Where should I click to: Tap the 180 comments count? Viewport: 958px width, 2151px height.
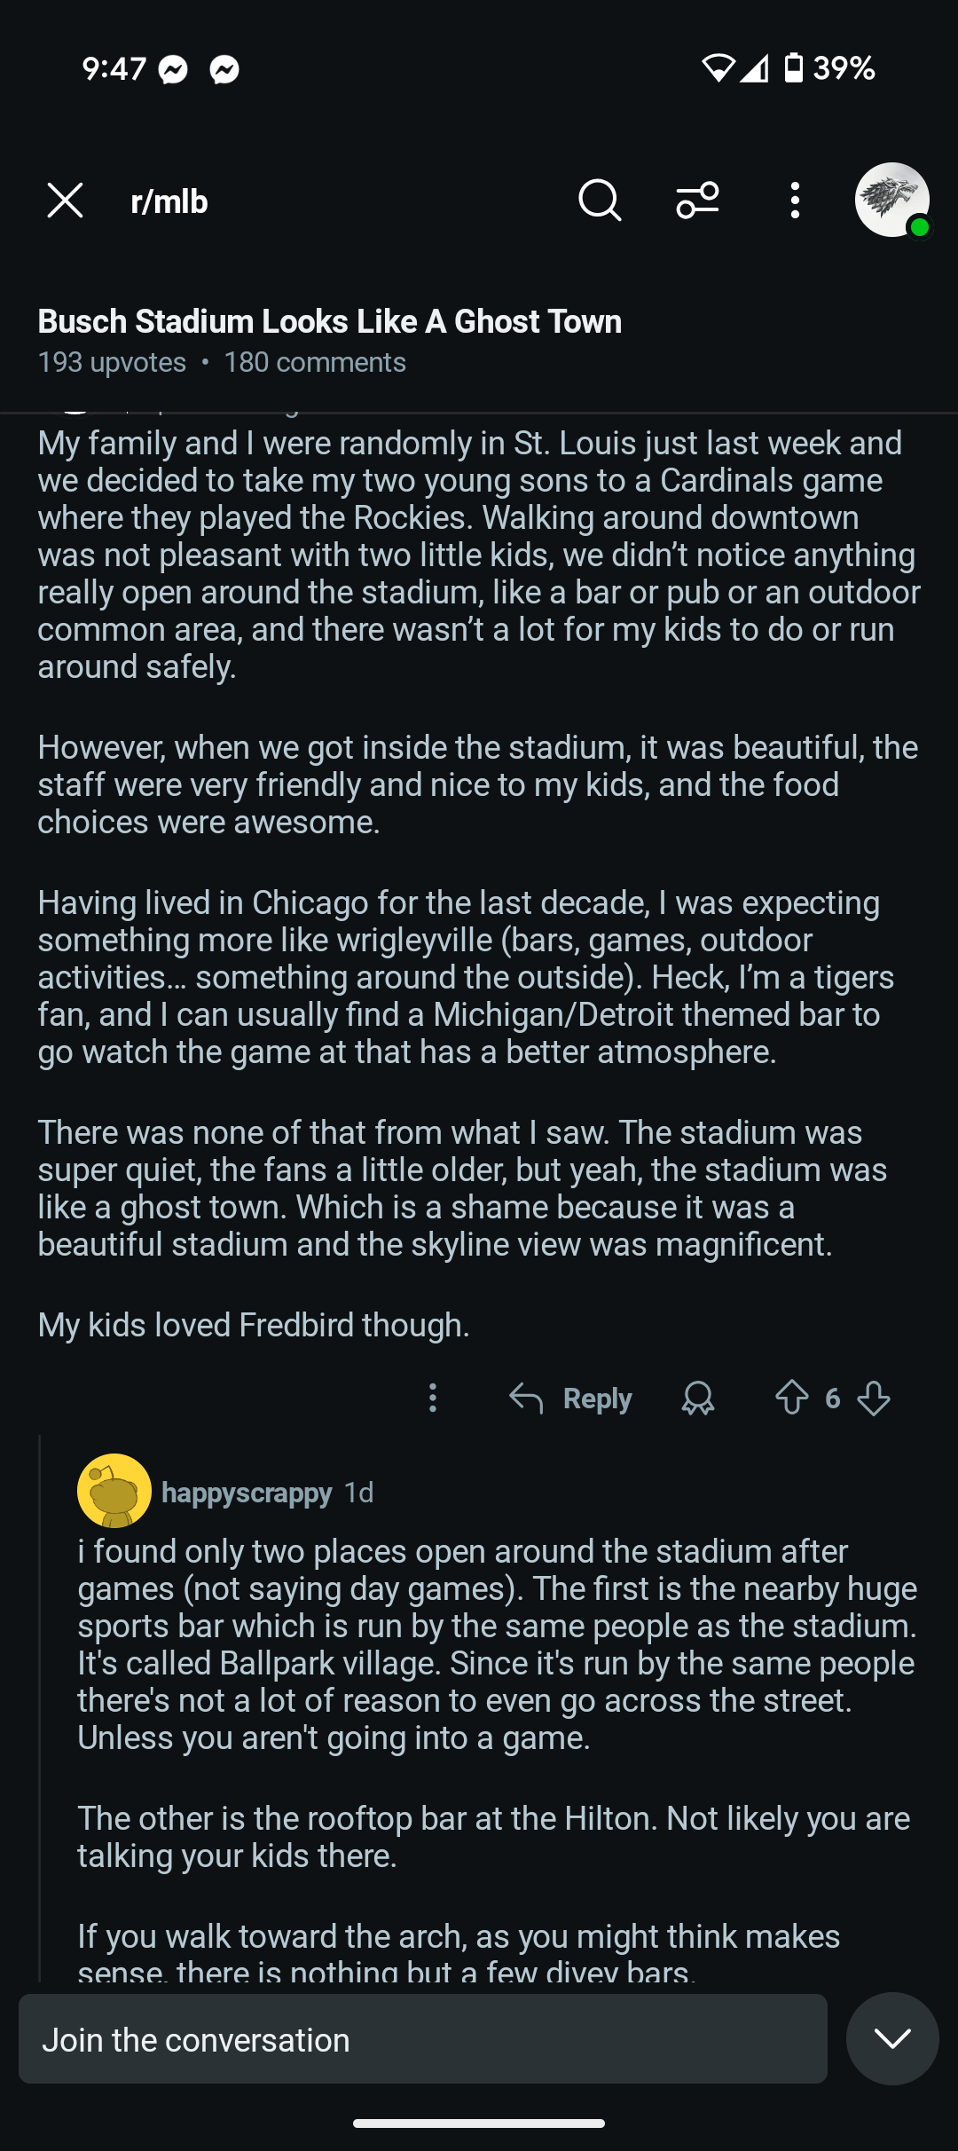315,362
